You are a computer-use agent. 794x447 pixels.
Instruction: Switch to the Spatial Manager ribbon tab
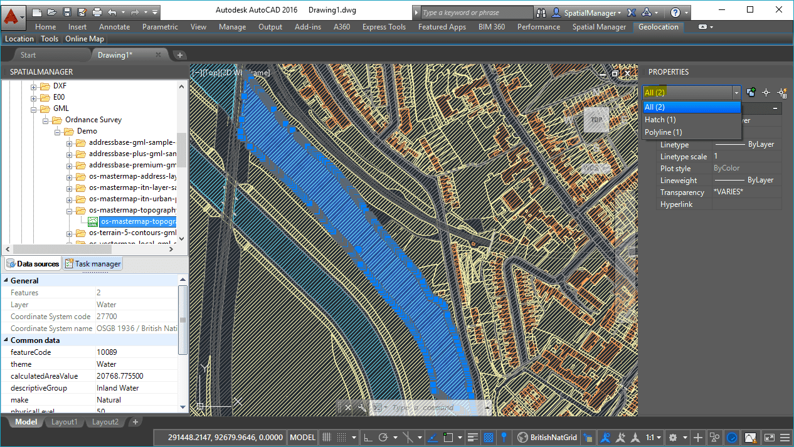tap(599, 27)
